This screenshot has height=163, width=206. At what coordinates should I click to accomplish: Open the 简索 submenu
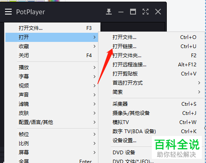151,92
